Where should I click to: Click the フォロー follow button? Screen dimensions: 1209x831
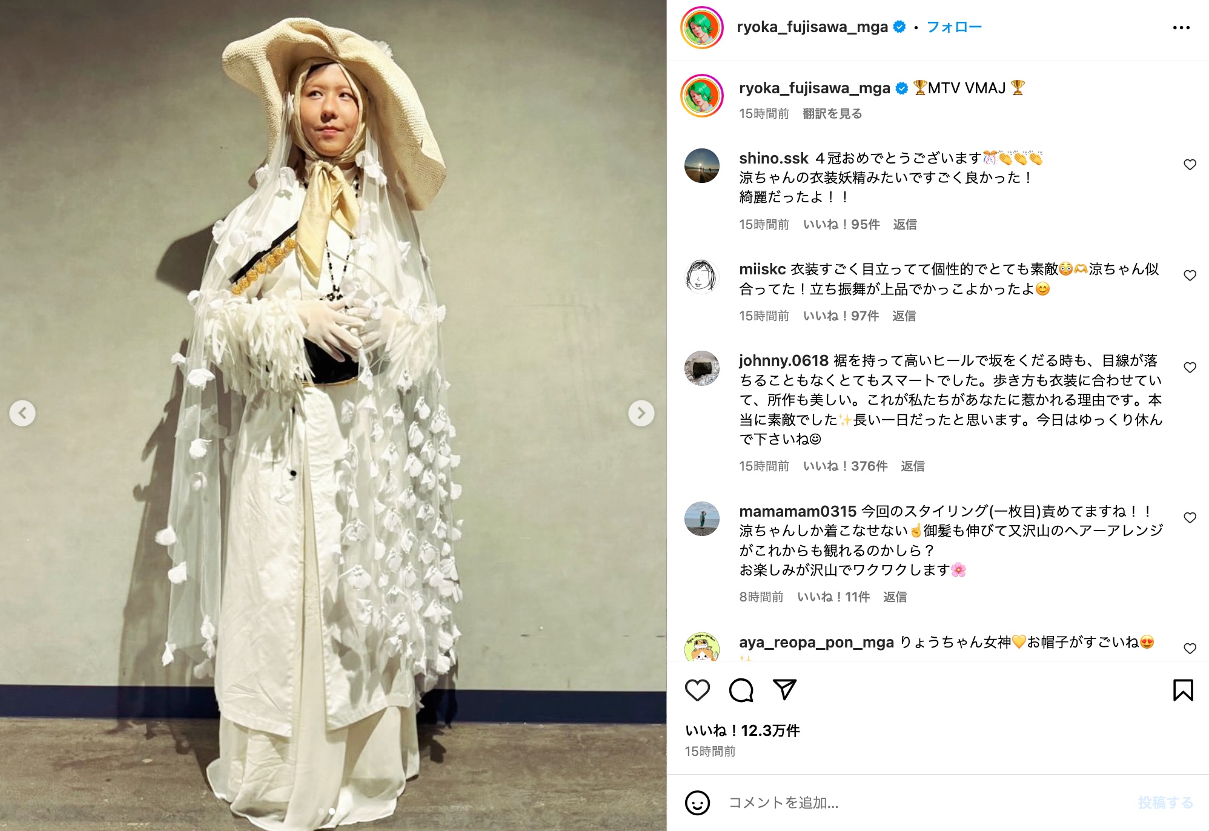click(954, 27)
